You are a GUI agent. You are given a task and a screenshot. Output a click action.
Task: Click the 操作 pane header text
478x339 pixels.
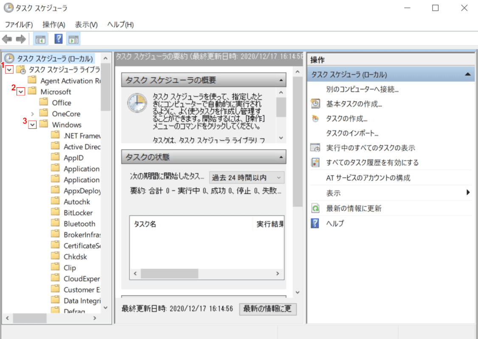coord(318,60)
